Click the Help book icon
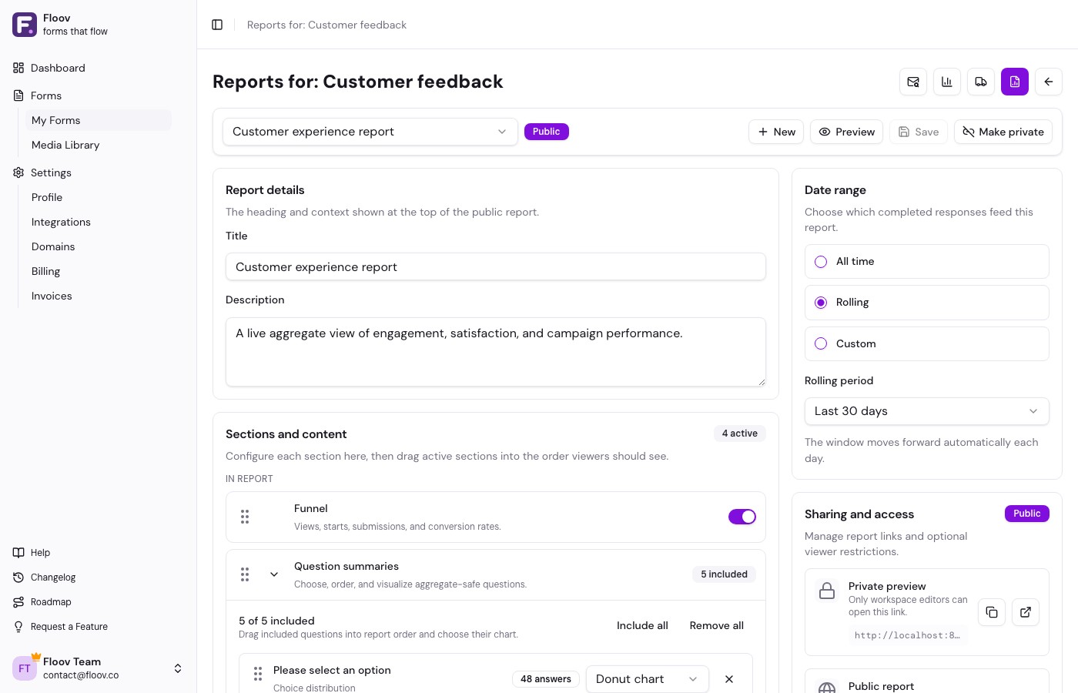Image resolution: width=1078 pixels, height=693 pixels. coord(18,553)
